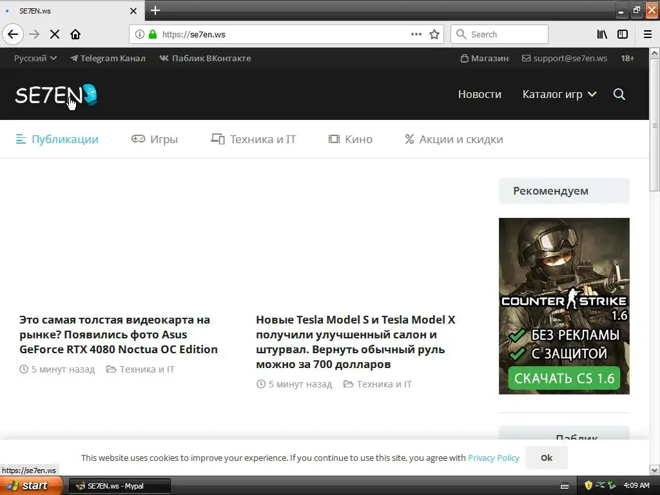Screen dimensions: 660x495
Task: Select SE7EN.ws - Mypal taskbar item
Action: (119, 486)
